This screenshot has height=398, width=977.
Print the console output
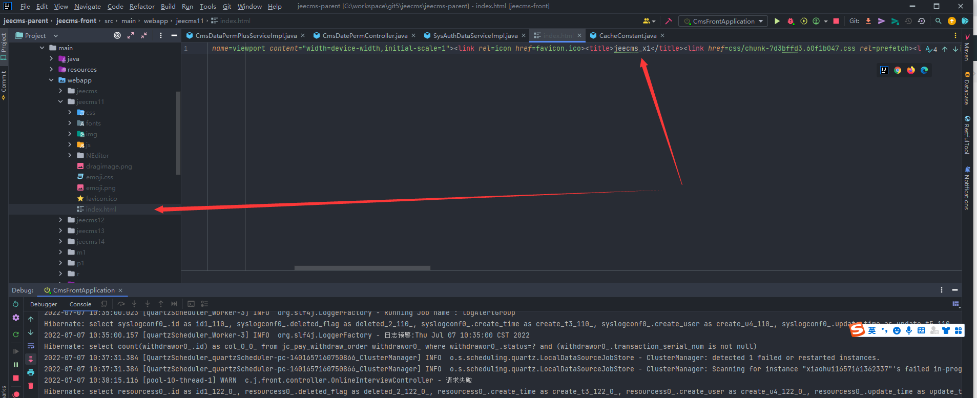click(x=31, y=372)
